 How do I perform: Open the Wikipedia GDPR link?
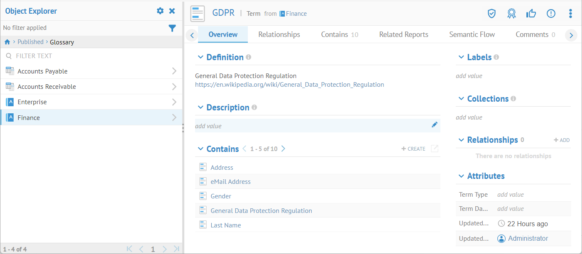point(289,85)
